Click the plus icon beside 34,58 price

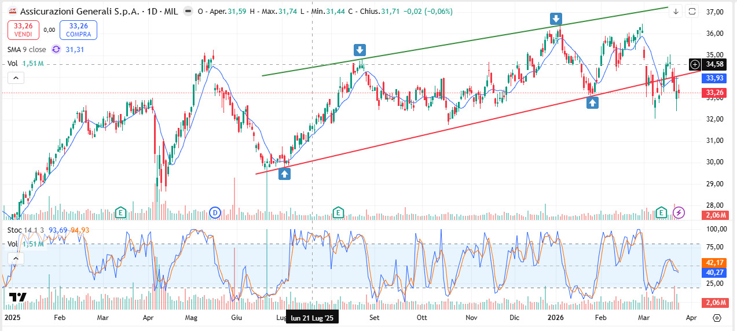(x=695, y=64)
